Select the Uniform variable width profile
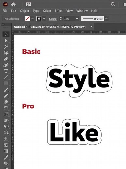The width and height of the screenshot is (126, 169). [x=92, y=19]
